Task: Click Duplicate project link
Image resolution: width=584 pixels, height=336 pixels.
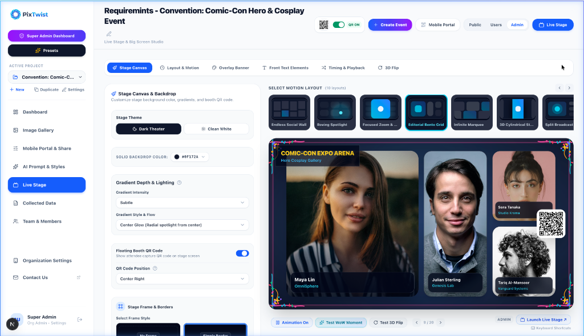Action: coord(46,89)
